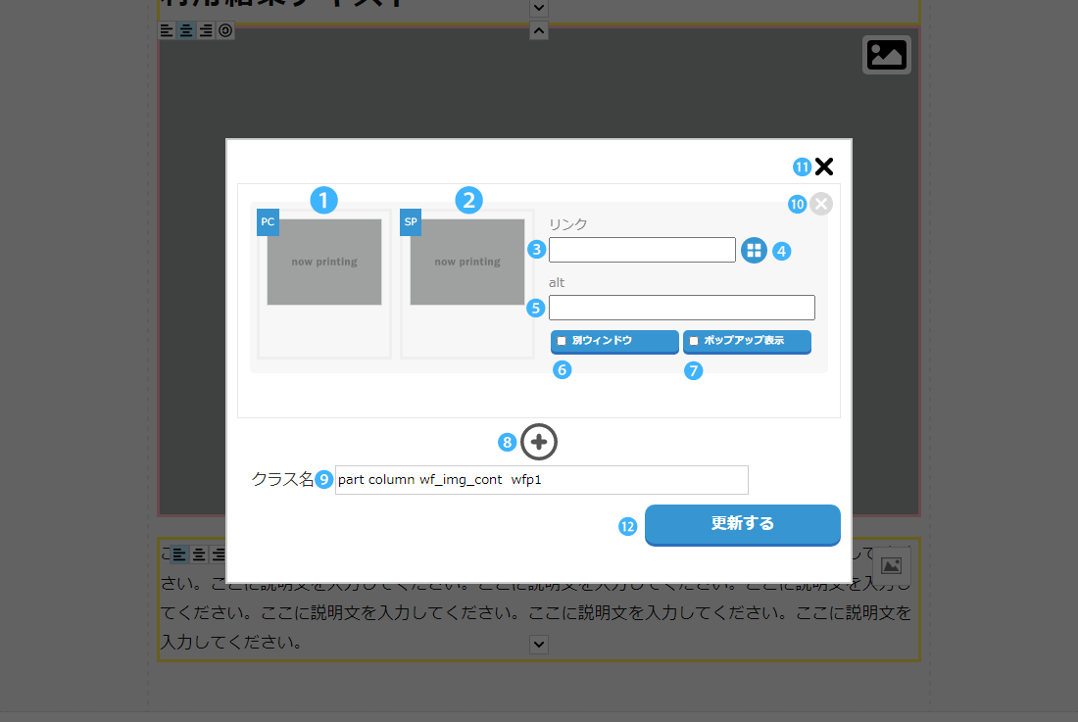Click the image icon on the dark block
Screen dimensions: 1078x722
pos(886,55)
